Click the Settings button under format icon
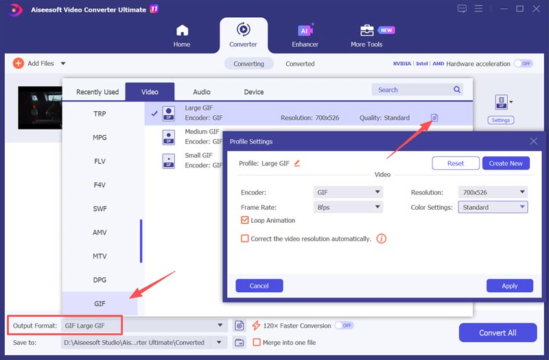This screenshot has width=549, height=360. pyautogui.click(x=501, y=121)
